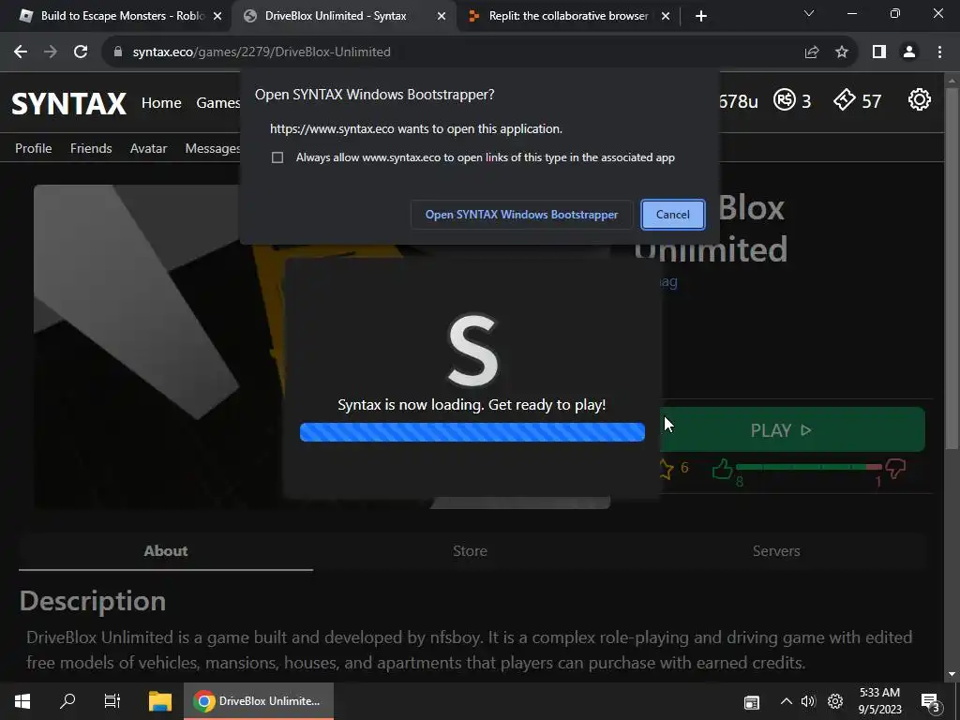Click the like/dislike ratio bar

[x=809, y=467]
